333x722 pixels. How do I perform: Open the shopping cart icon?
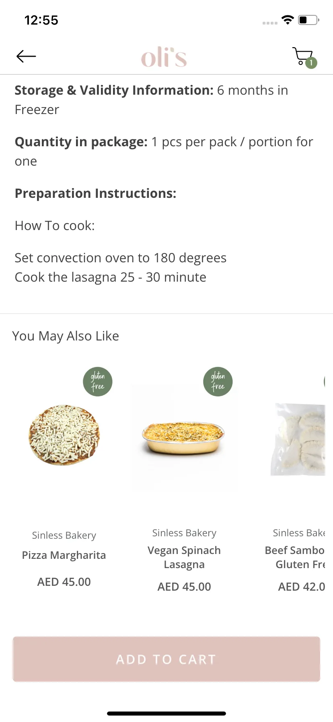point(302,56)
